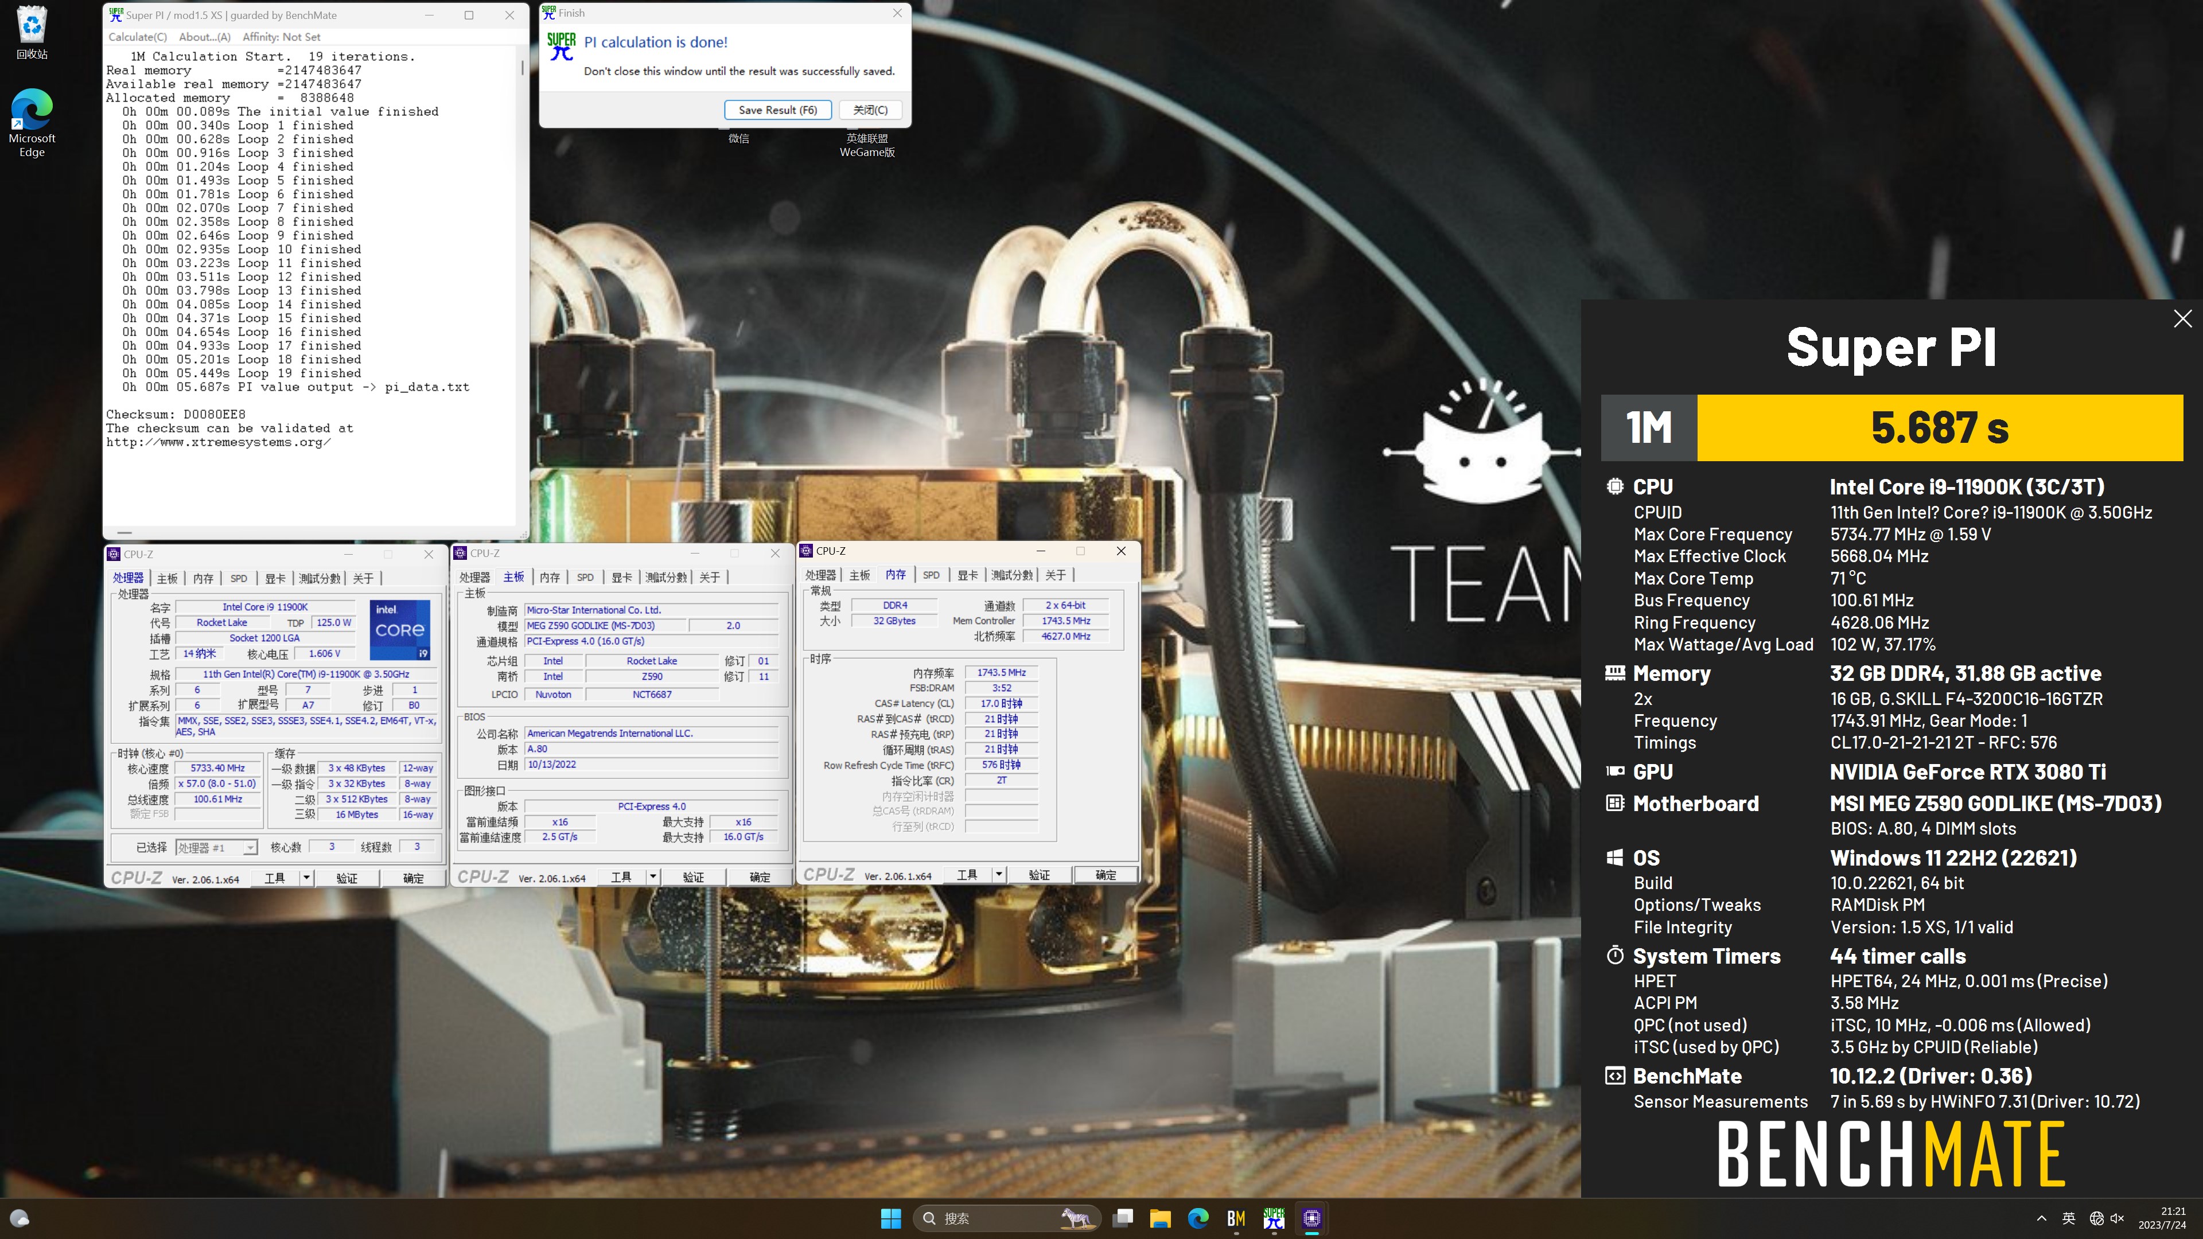Image resolution: width=2203 pixels, height=1239 pixels.
Task: Click 确定 button in left CPU-Z window
Action: pos(413,877)
